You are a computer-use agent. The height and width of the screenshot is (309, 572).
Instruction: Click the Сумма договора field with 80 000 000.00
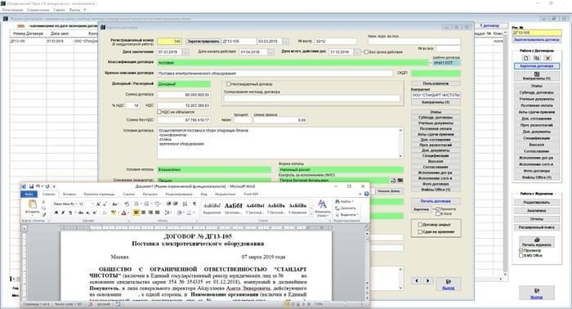tap(184, 95)
